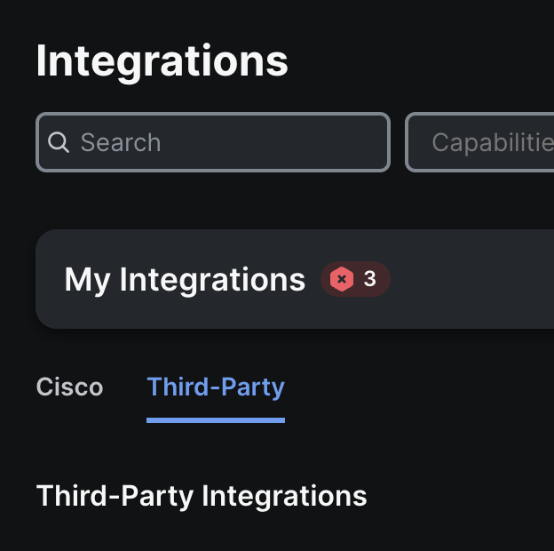The width and height of the screenshot is (554, 551).
Task: Click the red hexagon error icon
Action: 341,279
